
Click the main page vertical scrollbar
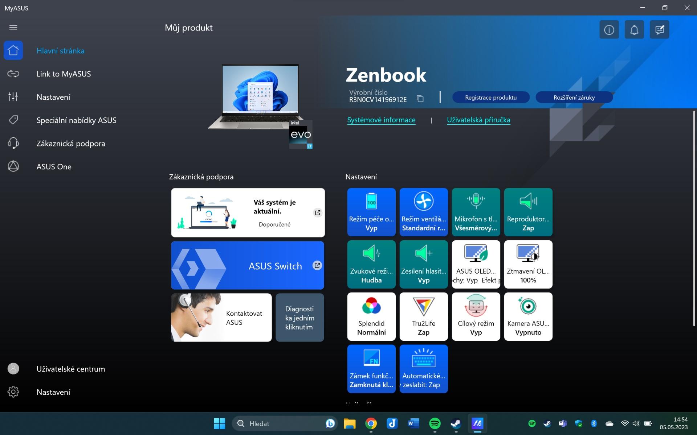pyautogui.click(x=694, y=218)
